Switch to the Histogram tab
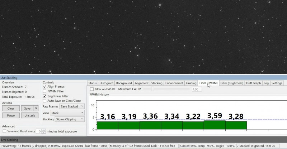This screenshot has height=149, width=287. click(x=106, y=83)
